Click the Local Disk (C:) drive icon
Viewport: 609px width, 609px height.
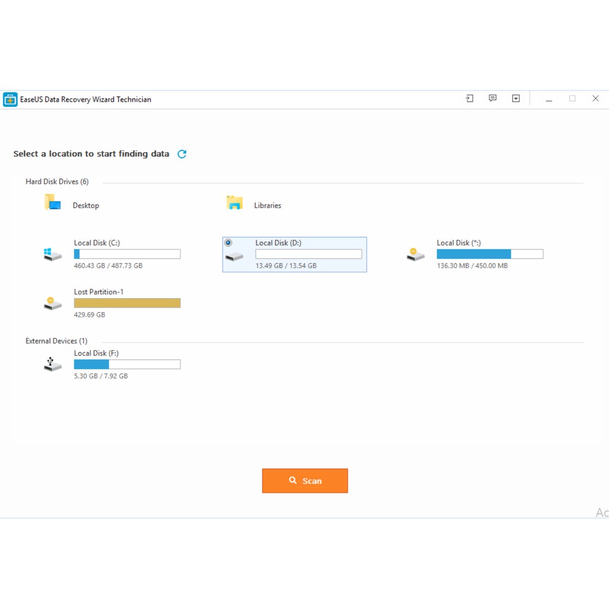pyautogui.click(x=53, y=255)
